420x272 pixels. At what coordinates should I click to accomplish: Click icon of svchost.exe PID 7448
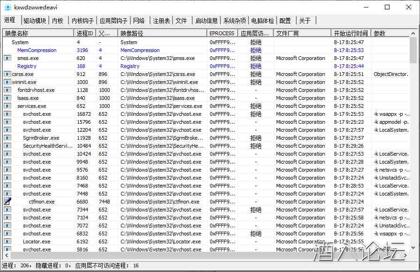pos(7,194)
